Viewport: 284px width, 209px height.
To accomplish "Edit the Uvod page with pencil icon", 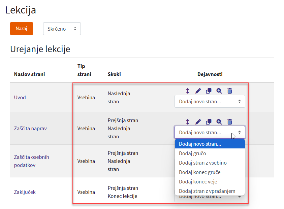I will click(198, 91).
